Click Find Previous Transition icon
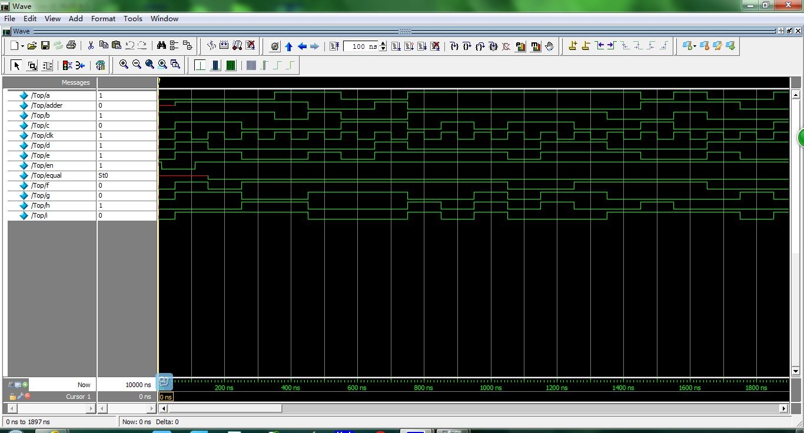 (600, 45)
